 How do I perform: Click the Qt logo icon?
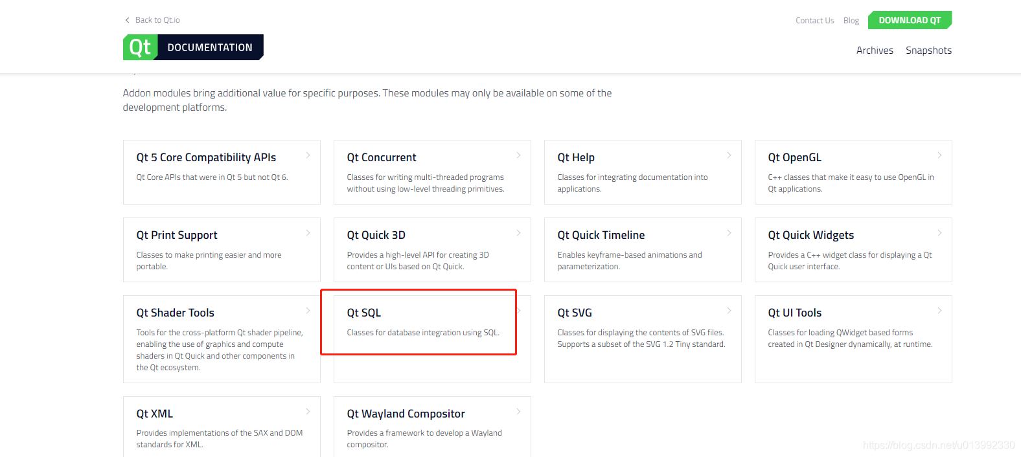point(140,47)
